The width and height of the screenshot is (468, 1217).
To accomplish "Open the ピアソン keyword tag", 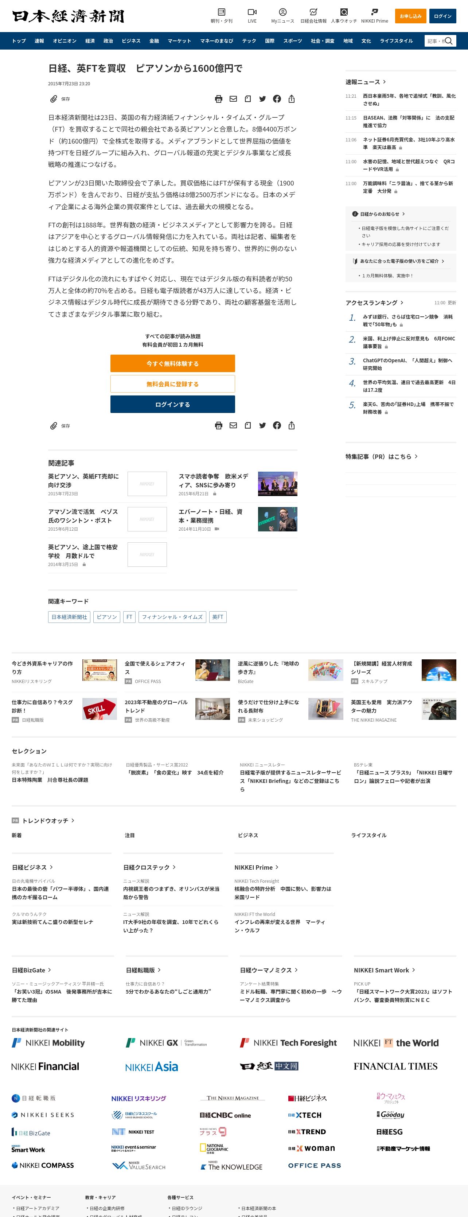I will tap(107, 617).
